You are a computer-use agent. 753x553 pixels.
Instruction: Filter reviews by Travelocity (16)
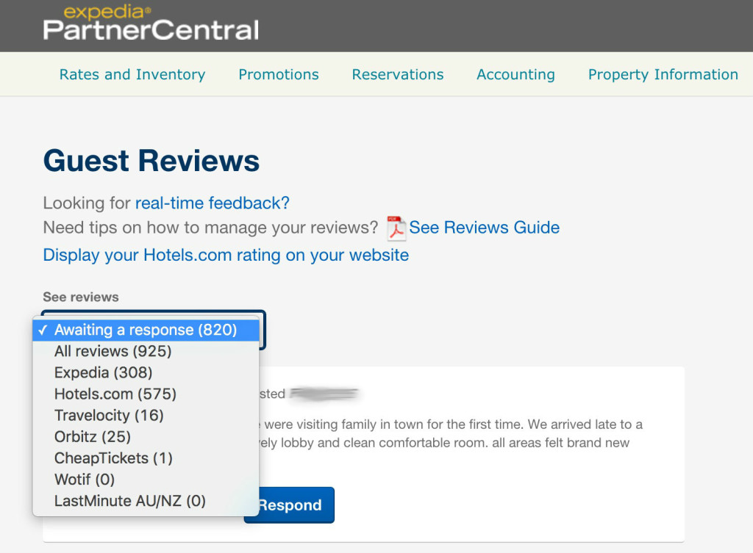click(x=146, y=416)
